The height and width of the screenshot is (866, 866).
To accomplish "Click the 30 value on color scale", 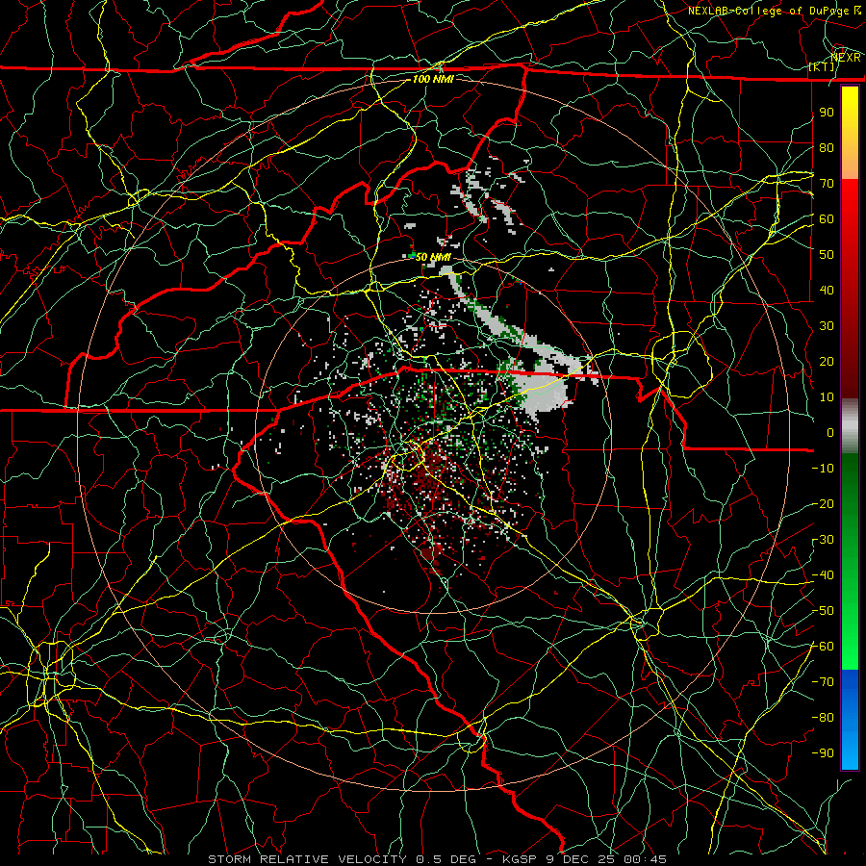I will [x=827, y=326].
